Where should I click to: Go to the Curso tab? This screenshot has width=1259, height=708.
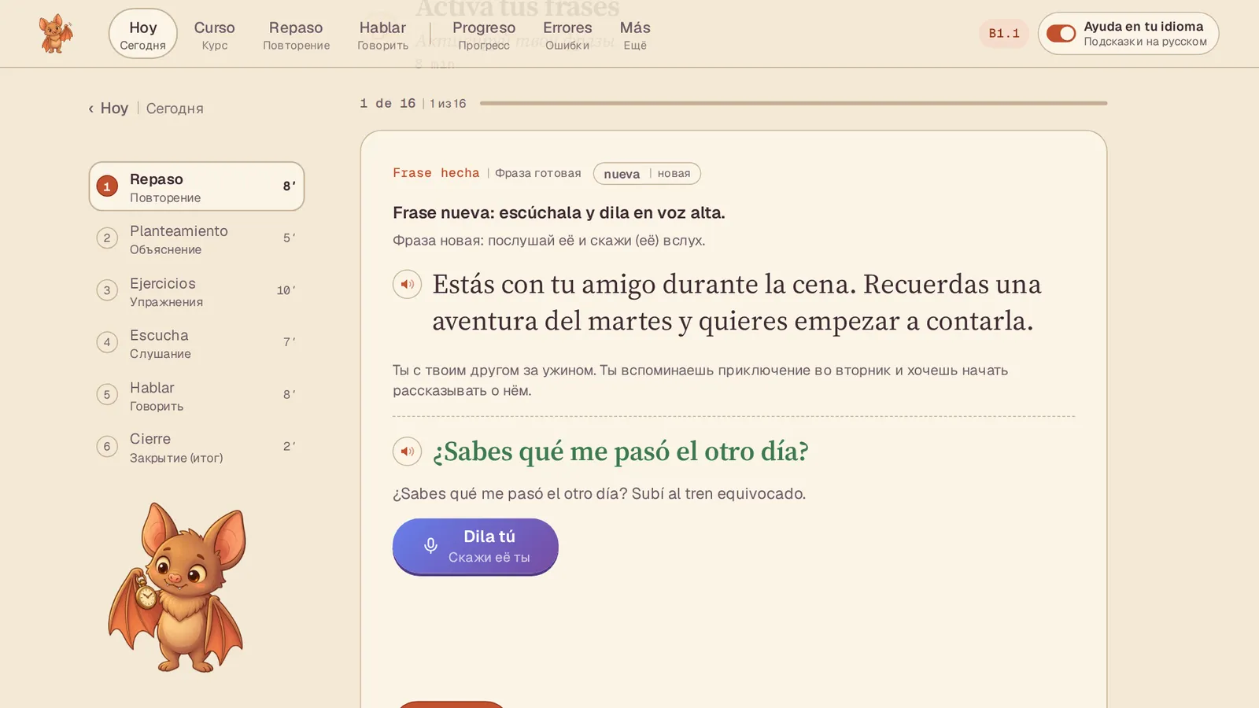pyautogui.click(x=215, y=35)
